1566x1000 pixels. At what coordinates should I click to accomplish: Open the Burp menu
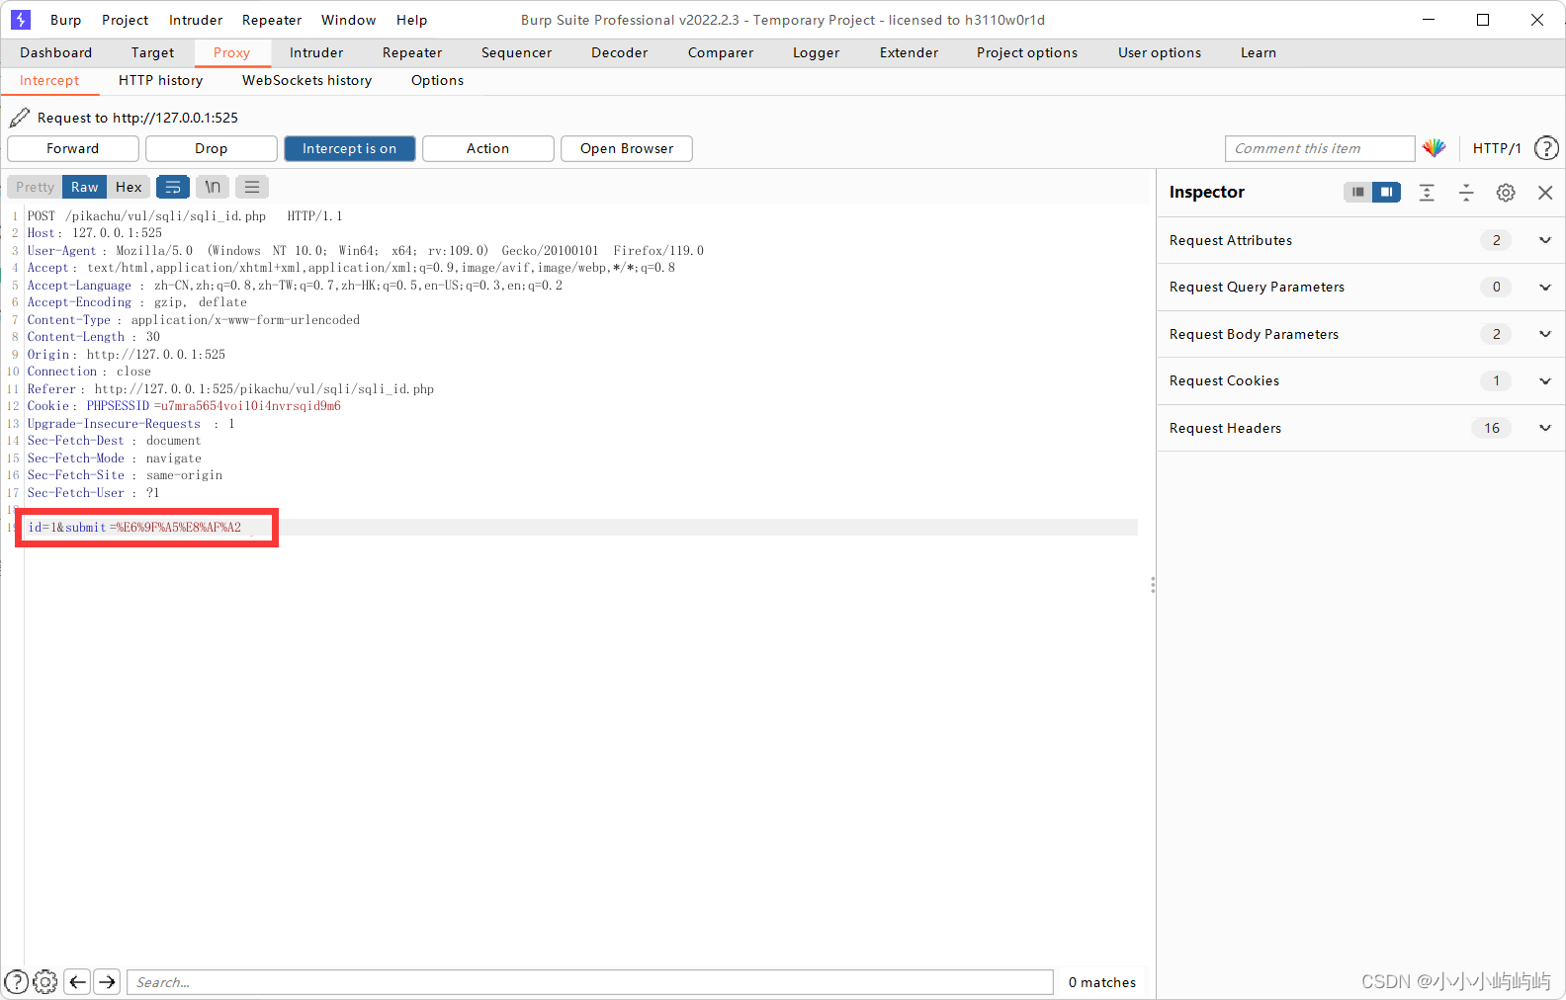65,20
